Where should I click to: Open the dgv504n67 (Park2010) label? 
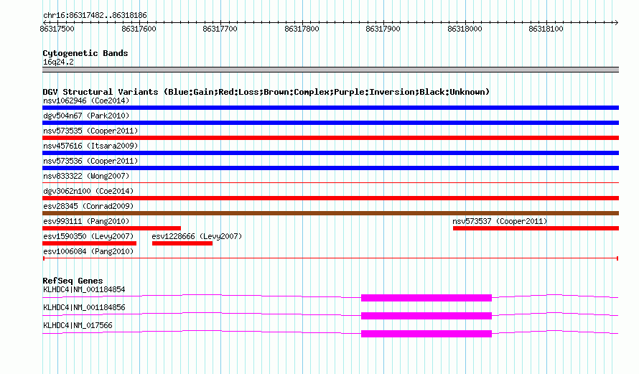coord(86,116)
